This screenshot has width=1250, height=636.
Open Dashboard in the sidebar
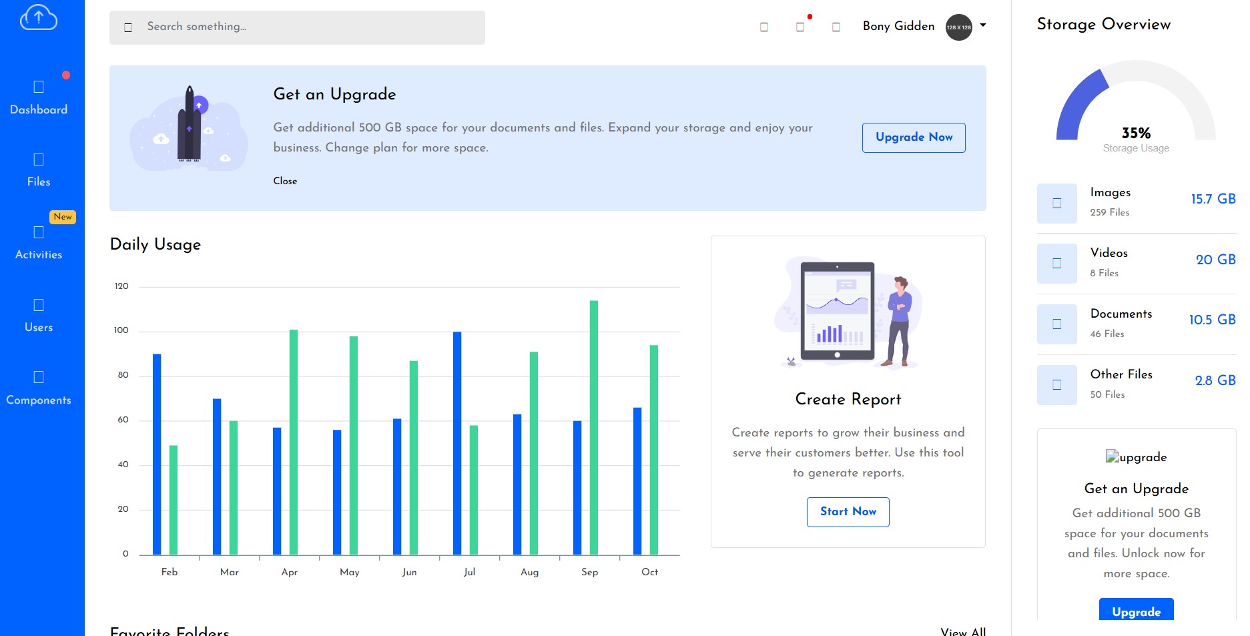[39, 97]
